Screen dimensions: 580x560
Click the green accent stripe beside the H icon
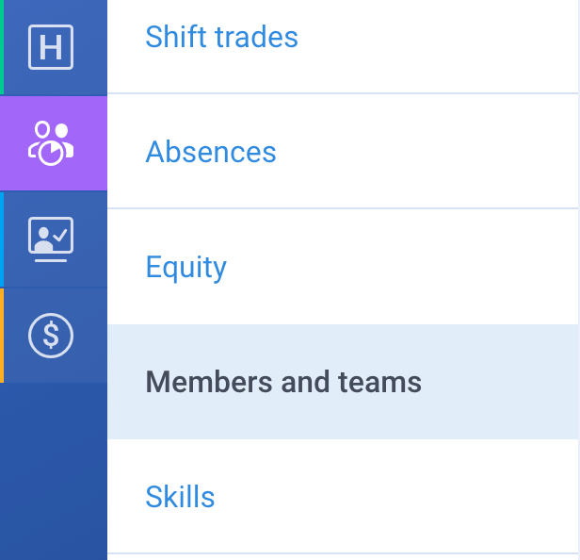coord(2,47)
